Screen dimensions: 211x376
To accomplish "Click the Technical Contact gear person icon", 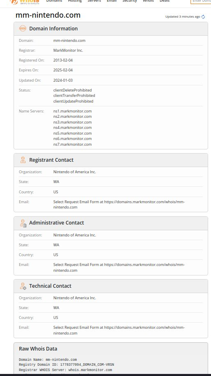I will click(23, 286).
